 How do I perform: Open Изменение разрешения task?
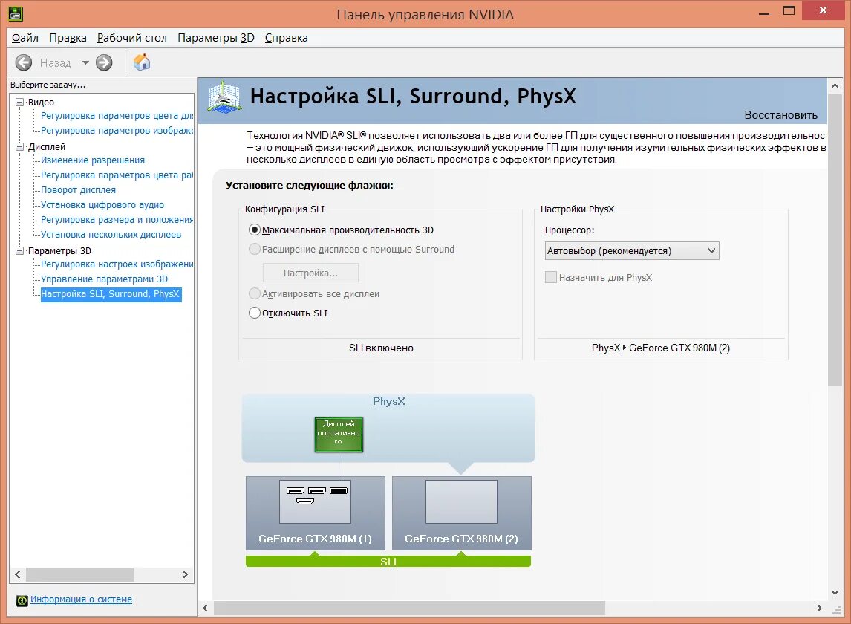(x=93, y=160)
